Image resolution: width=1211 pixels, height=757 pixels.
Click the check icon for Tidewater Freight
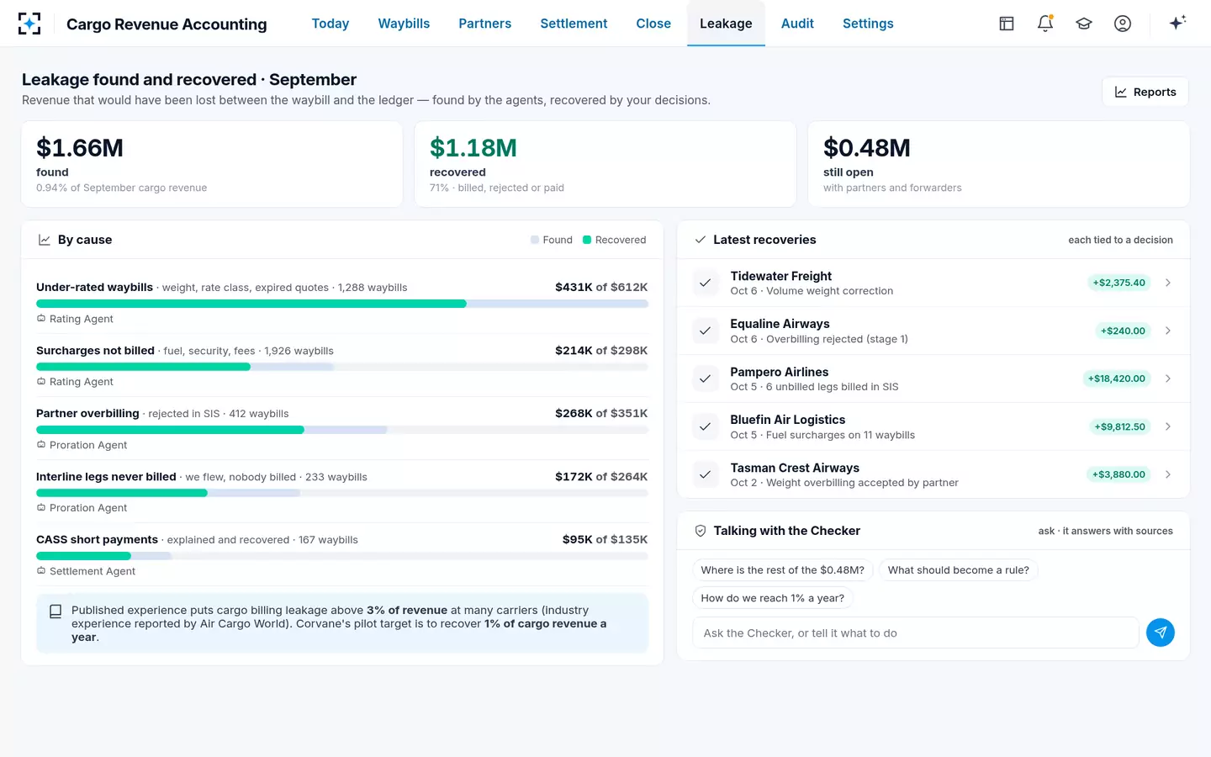pyautogui.click(x=706, y=283)
